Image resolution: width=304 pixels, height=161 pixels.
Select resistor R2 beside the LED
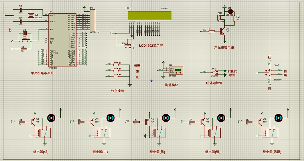pyautogui.click(x=235, y=18)
